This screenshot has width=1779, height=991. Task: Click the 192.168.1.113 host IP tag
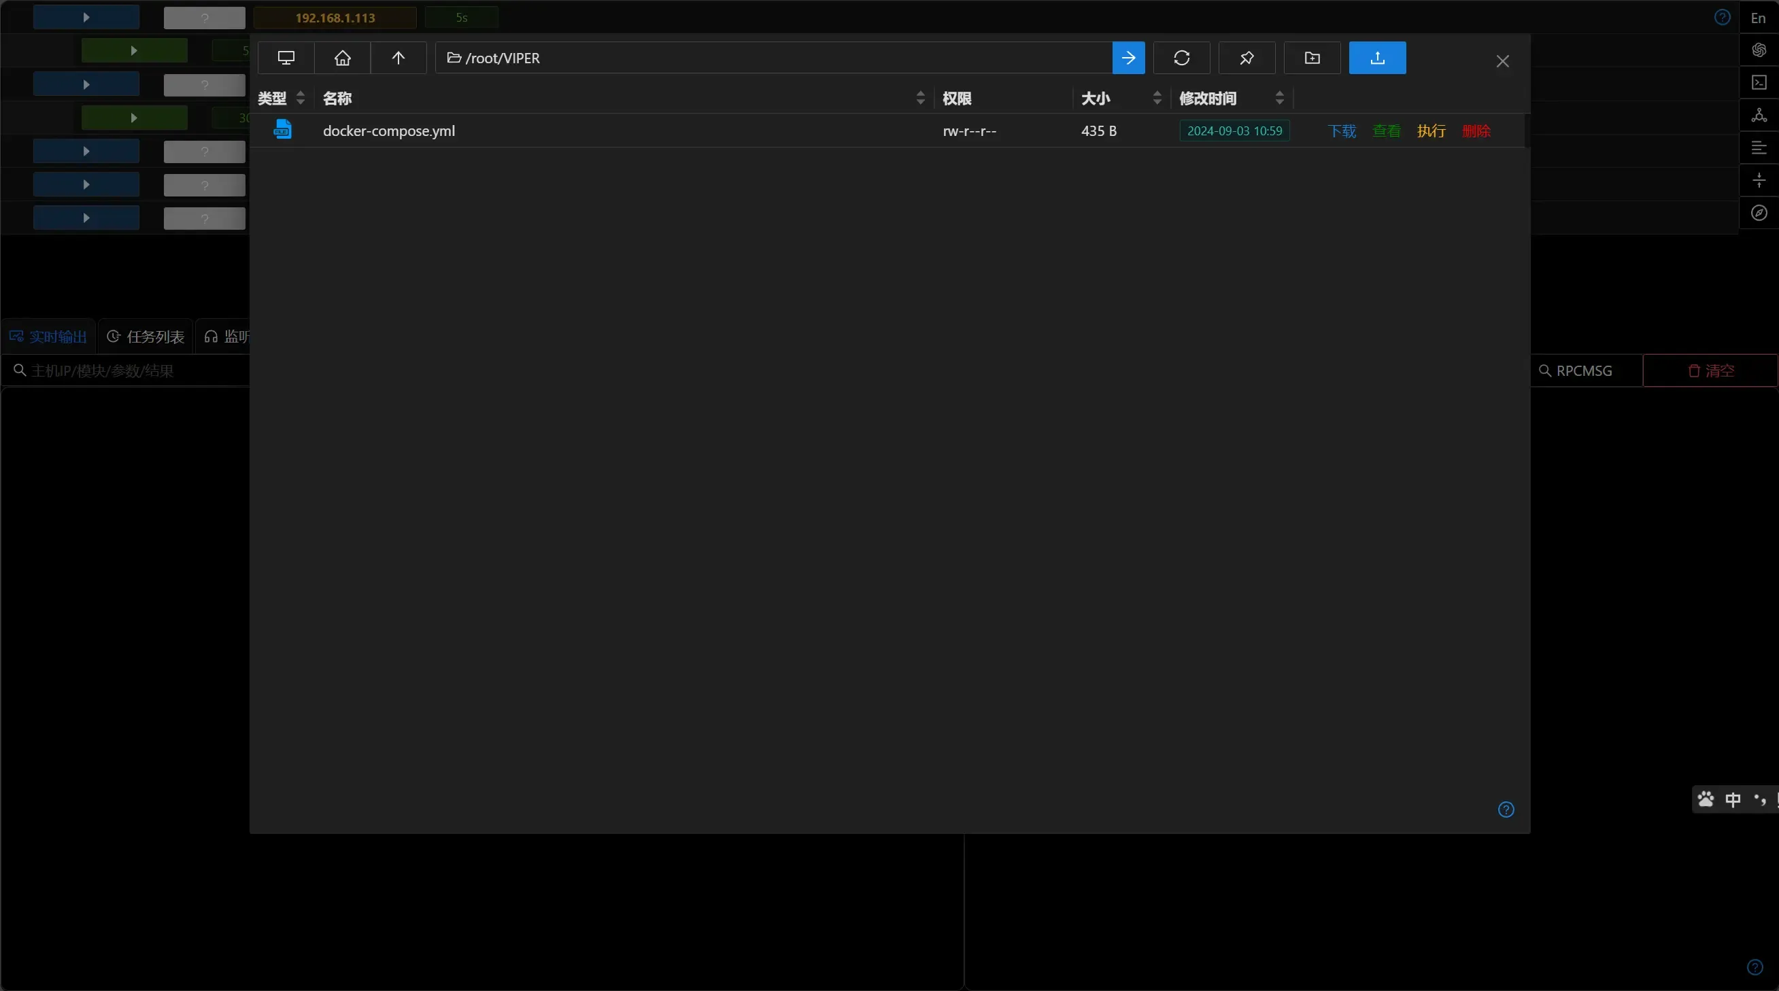(335, 18)
